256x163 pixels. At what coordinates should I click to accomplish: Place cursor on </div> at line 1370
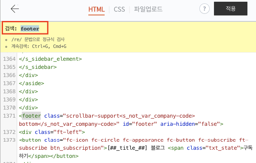[28, 108]
